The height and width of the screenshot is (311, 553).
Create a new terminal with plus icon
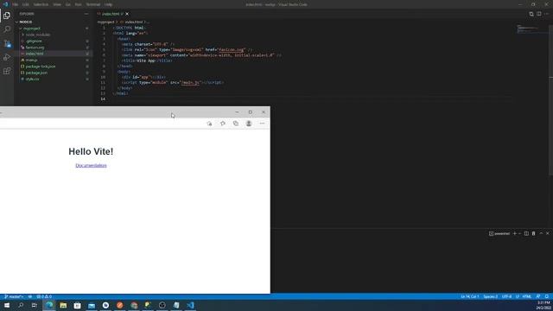coord(515,233)
